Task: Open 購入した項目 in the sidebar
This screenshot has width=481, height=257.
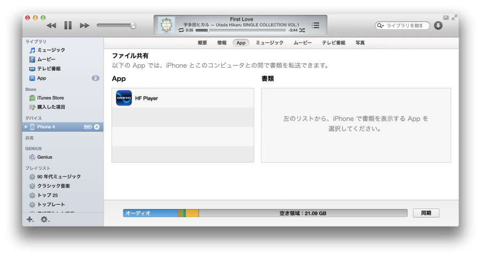Action: click(x=63, y=107)
